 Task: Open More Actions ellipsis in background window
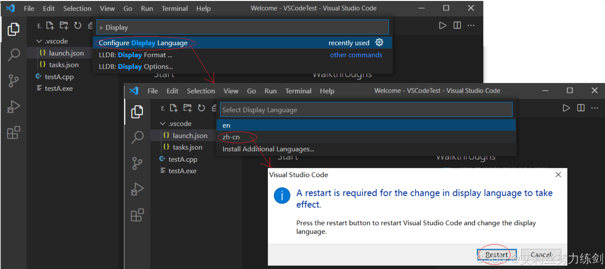(x=471, y=25)
